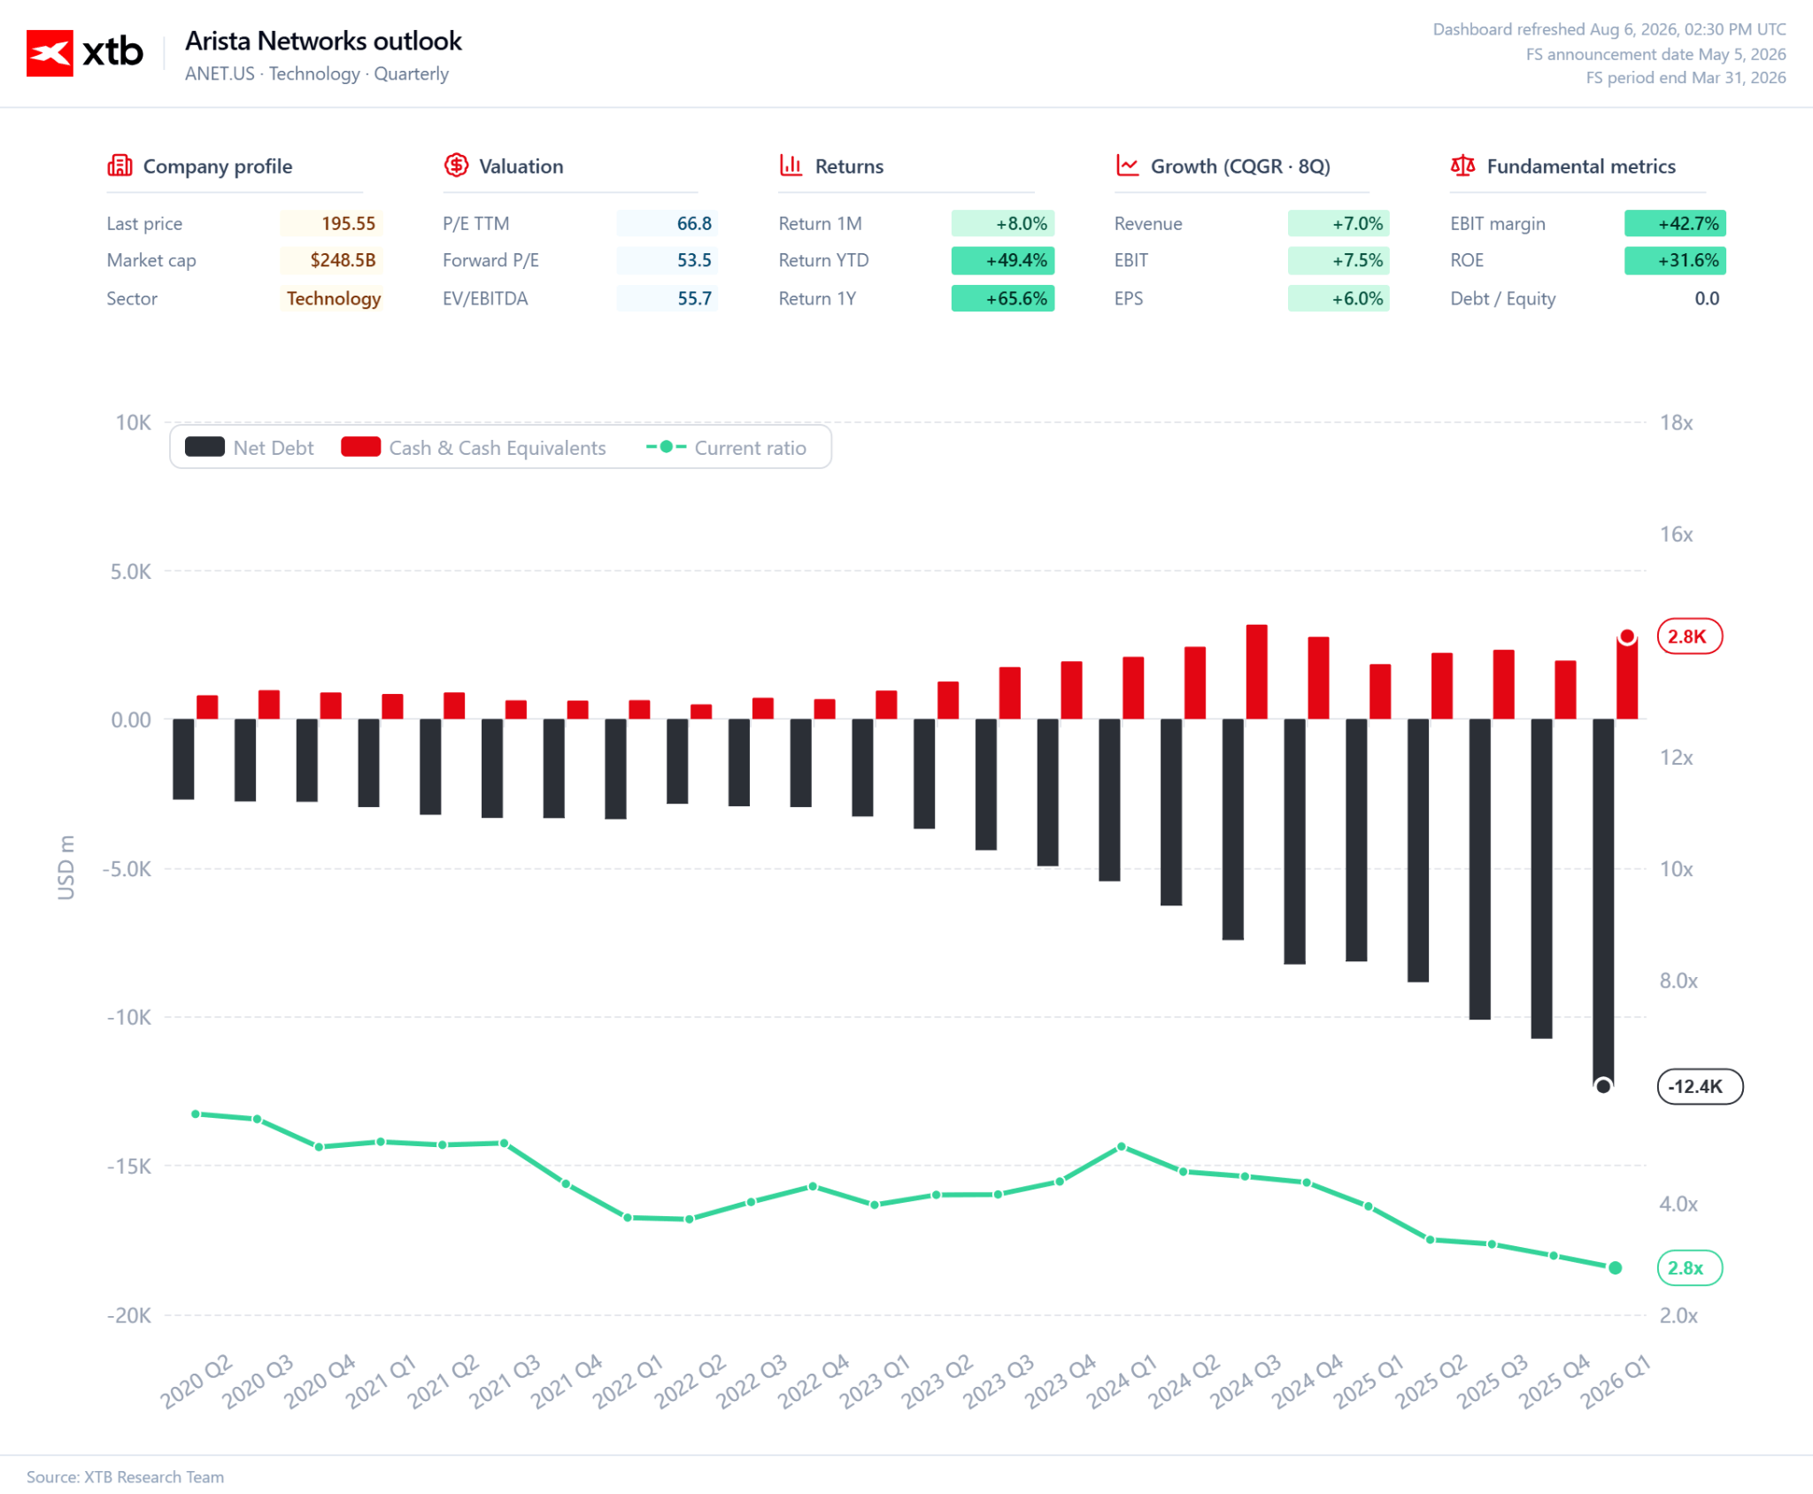
Task: Click the 2026 Q1 red cash bar
Action: tap(1627, 678)
